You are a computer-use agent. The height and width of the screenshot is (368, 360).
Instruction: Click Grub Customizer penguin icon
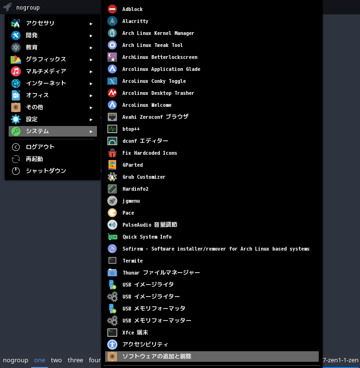112,177
